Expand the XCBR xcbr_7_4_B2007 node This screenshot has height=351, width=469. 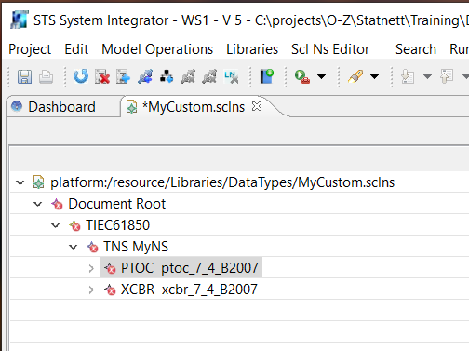[91, 290]
